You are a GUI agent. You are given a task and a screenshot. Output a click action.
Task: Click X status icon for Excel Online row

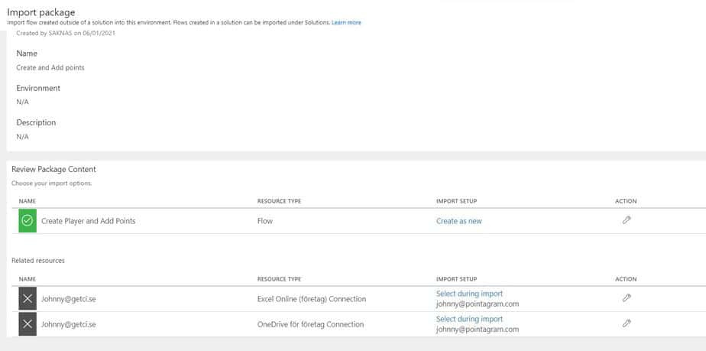[x=28, y=299]
